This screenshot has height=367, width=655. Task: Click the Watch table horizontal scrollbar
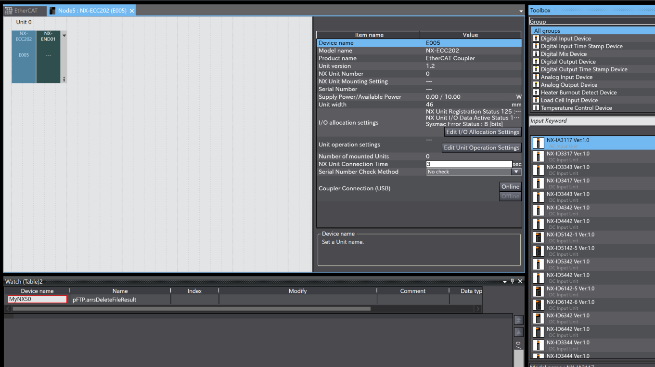[x=192, y=309]
